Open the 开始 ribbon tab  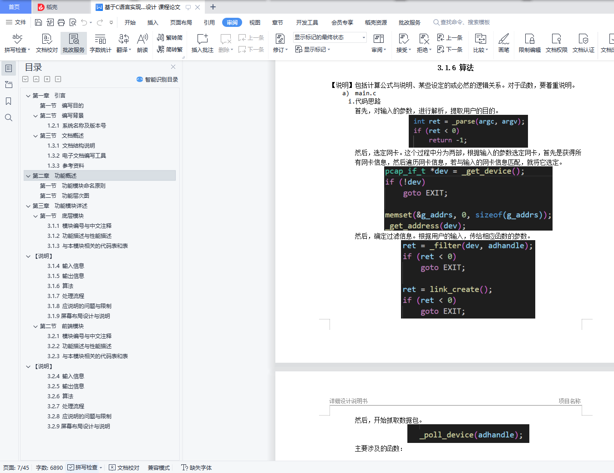(x=130, y=22)
